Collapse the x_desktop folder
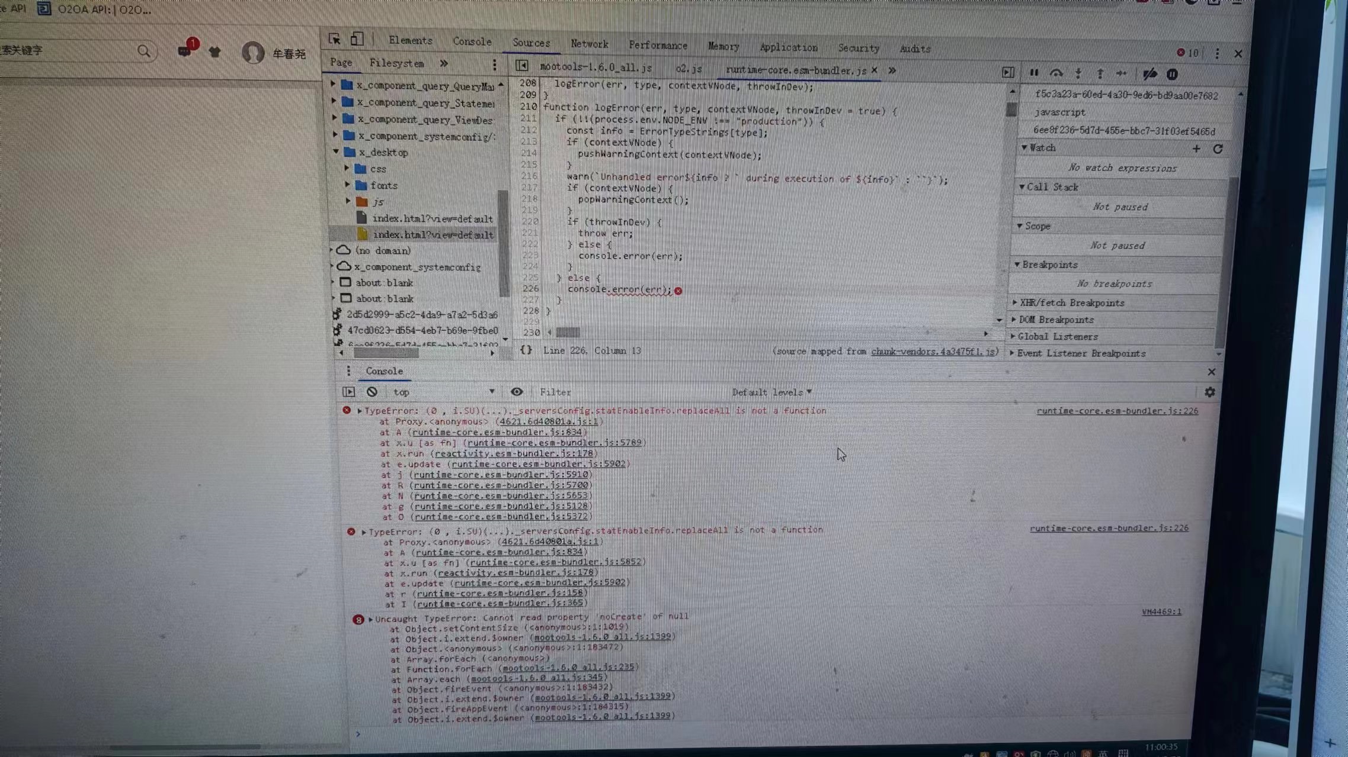 [x=337, y=152]
